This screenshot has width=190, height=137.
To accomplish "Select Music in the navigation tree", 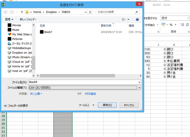I will point(16,30).
